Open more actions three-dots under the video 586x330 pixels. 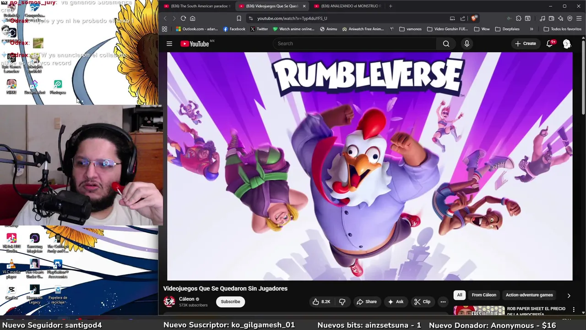tap(443, 302)
